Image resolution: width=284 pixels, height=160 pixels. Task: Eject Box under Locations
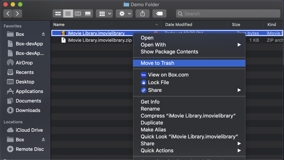pos(43,139)
